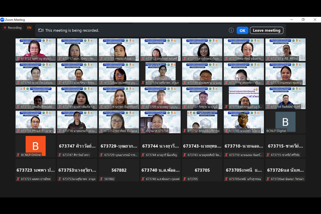Viewport: 321px width, 214px height.
Task: Click the gray B avatar of BCNLP Digital
Action: pos(285,122)
